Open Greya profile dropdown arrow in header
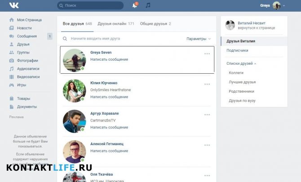The width and height of the screenshot is (301, 182). pyautogui.click(x=284, y=5)
